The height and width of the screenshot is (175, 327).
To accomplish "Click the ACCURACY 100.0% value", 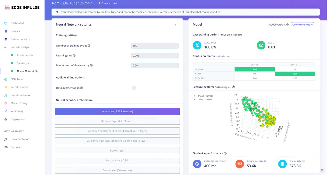I will pos(210,47).
